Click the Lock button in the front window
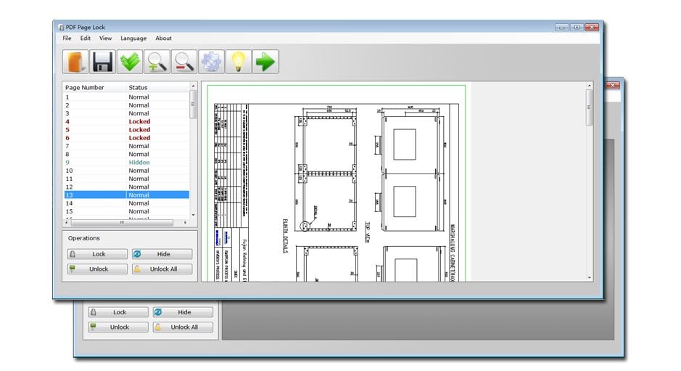 click(97, 254)
